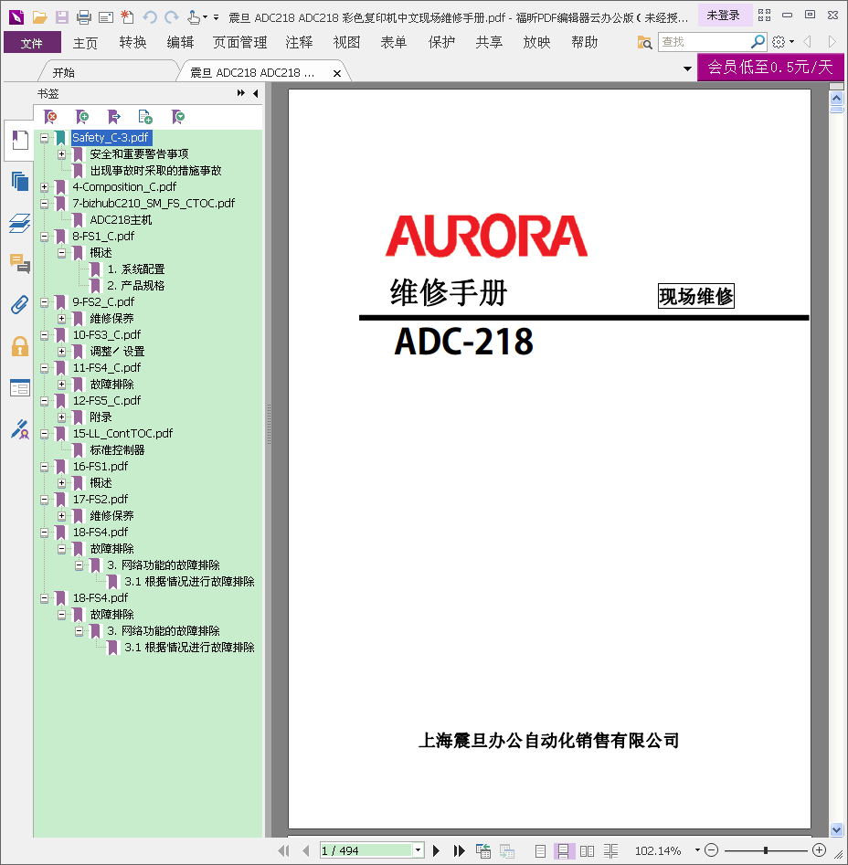The image size is (848, 865).
Task: Click the magnifier search icon in the find box
Action: [758, 41]
